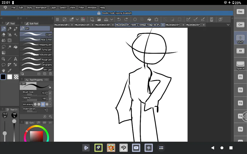Expand the anti-aliasing dropdown arrow
Screen dimensions: 247x154
pos(50,104)
